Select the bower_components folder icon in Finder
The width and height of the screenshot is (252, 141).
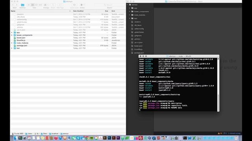(15, 35)
